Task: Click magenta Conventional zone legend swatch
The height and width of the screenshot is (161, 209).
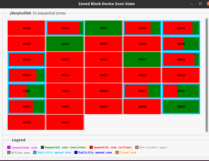Action: [x=9, y=147]
